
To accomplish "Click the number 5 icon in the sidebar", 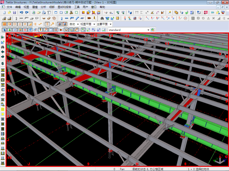I will coord(3,63).
